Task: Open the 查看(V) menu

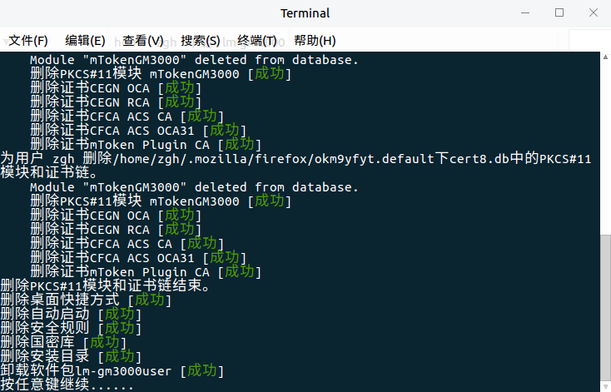Action: 142,41
